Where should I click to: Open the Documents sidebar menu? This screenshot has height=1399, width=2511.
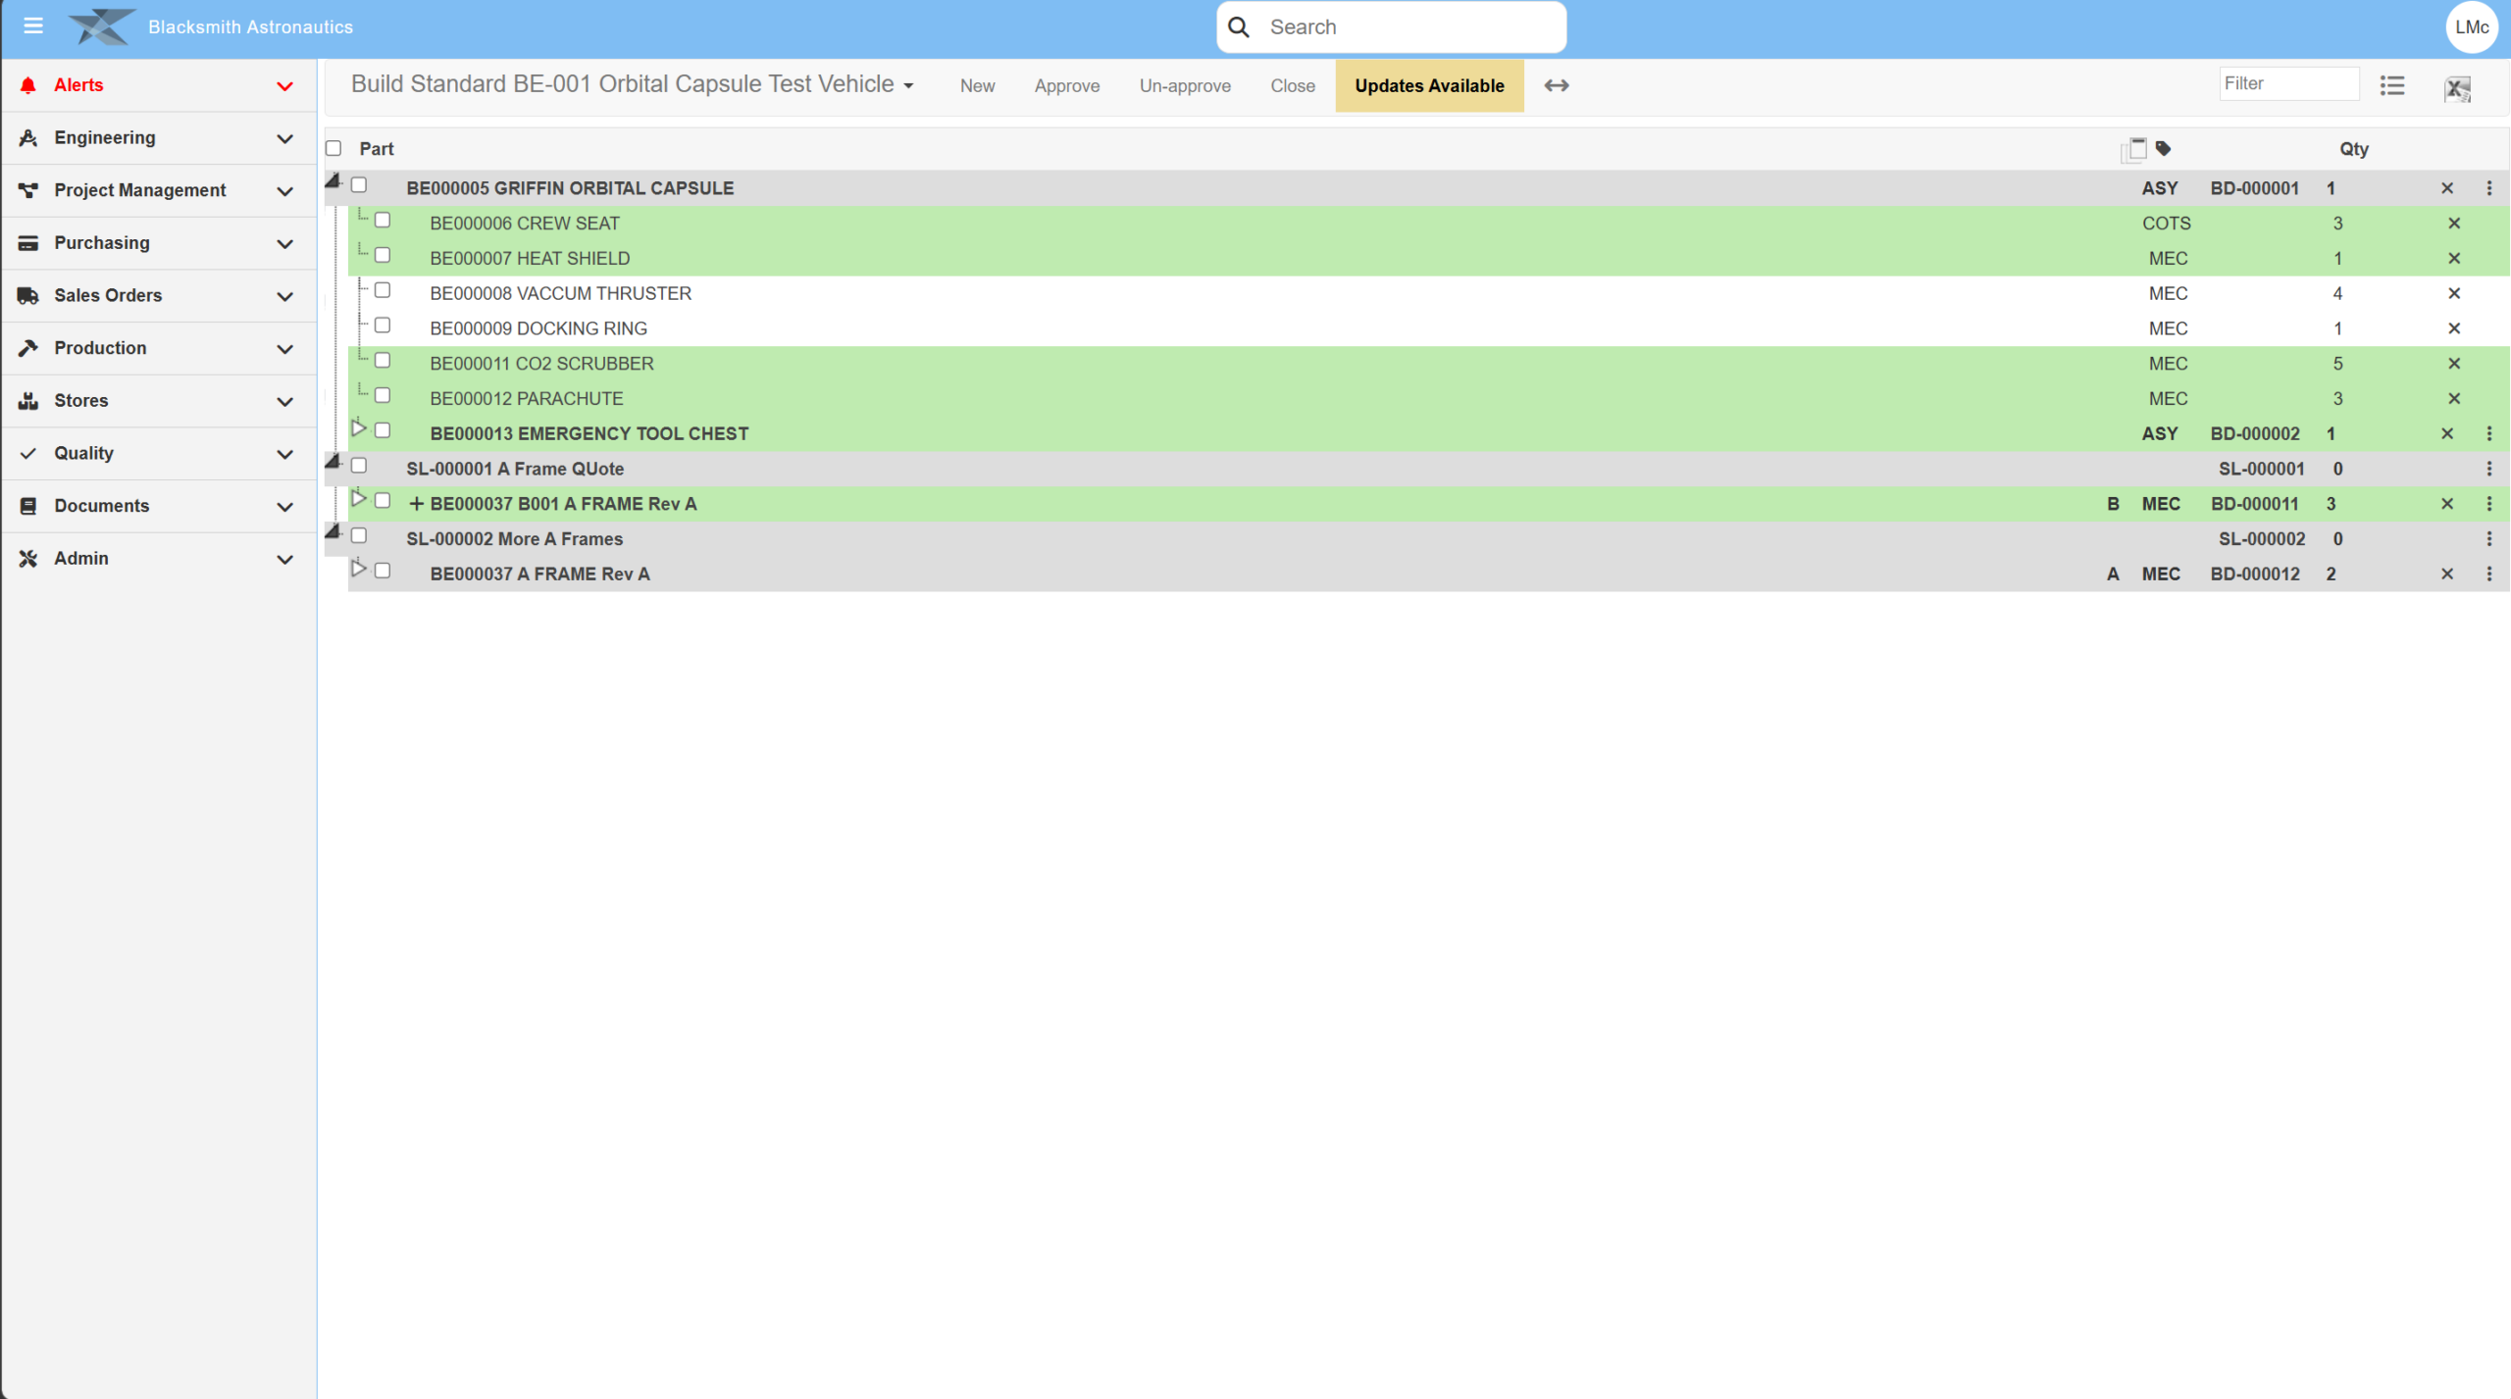[158, 506]
